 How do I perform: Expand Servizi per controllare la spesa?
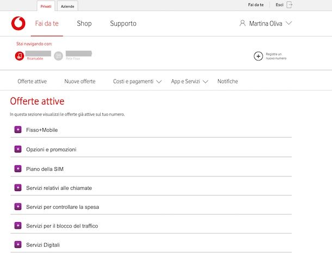click(18, 206)
